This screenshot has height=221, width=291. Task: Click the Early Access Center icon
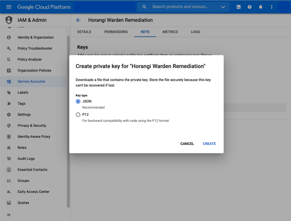pos(9,192)
